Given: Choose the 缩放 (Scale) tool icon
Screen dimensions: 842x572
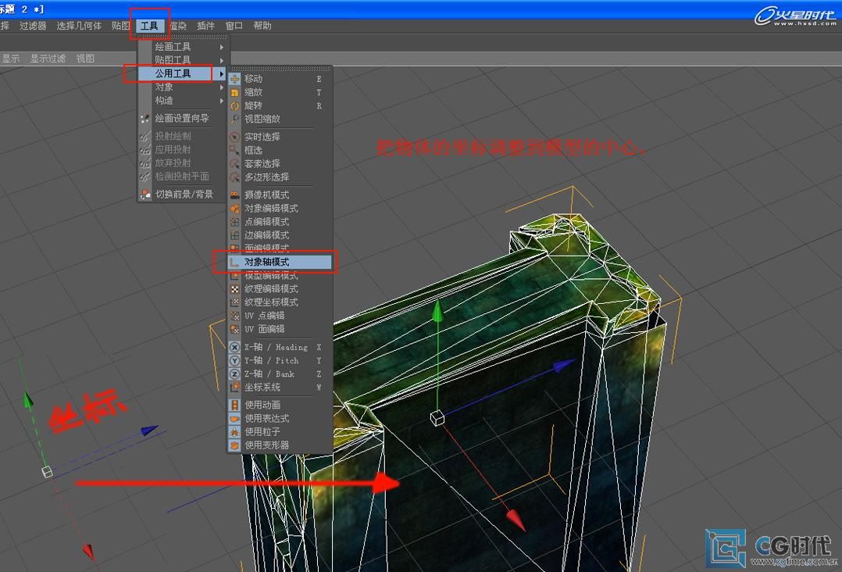Looking at the screenshot, I should (234, 92).
